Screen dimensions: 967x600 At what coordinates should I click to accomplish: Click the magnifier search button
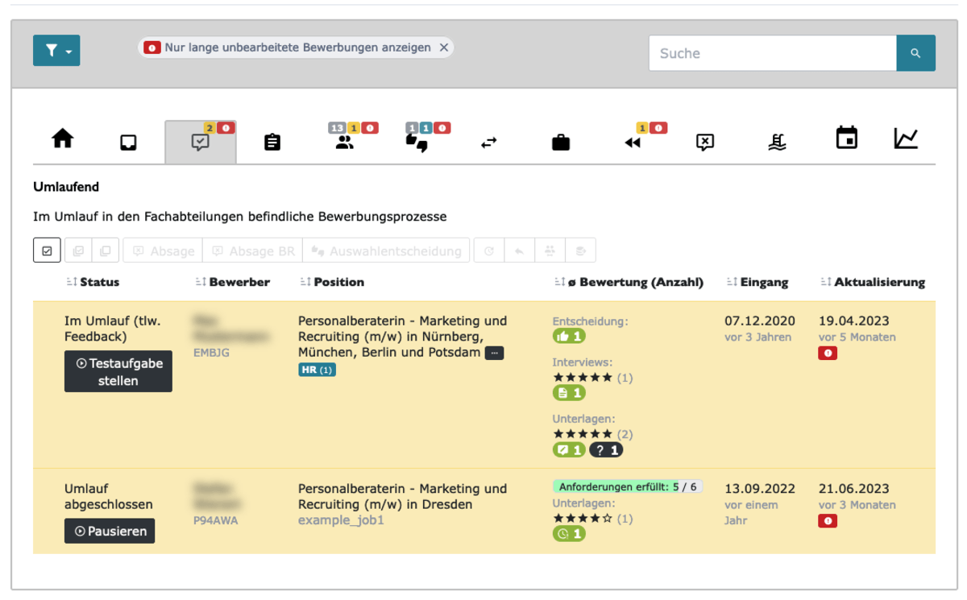[915, 53]
